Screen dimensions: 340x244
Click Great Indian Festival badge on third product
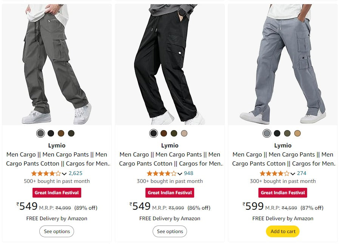[x=283, y=193]
